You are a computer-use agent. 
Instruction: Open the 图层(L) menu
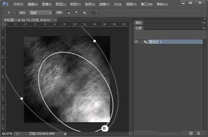(61, 5)
